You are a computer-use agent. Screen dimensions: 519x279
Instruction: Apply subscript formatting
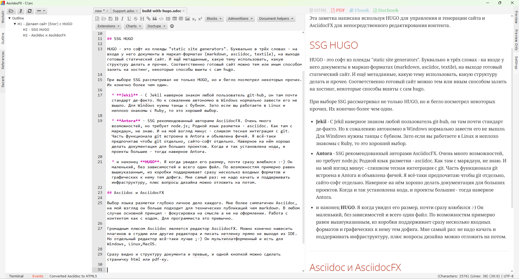194,19
